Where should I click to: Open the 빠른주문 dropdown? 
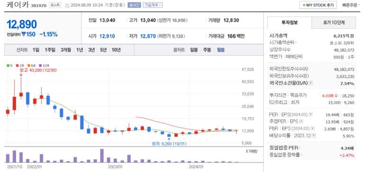pos(351,5)
